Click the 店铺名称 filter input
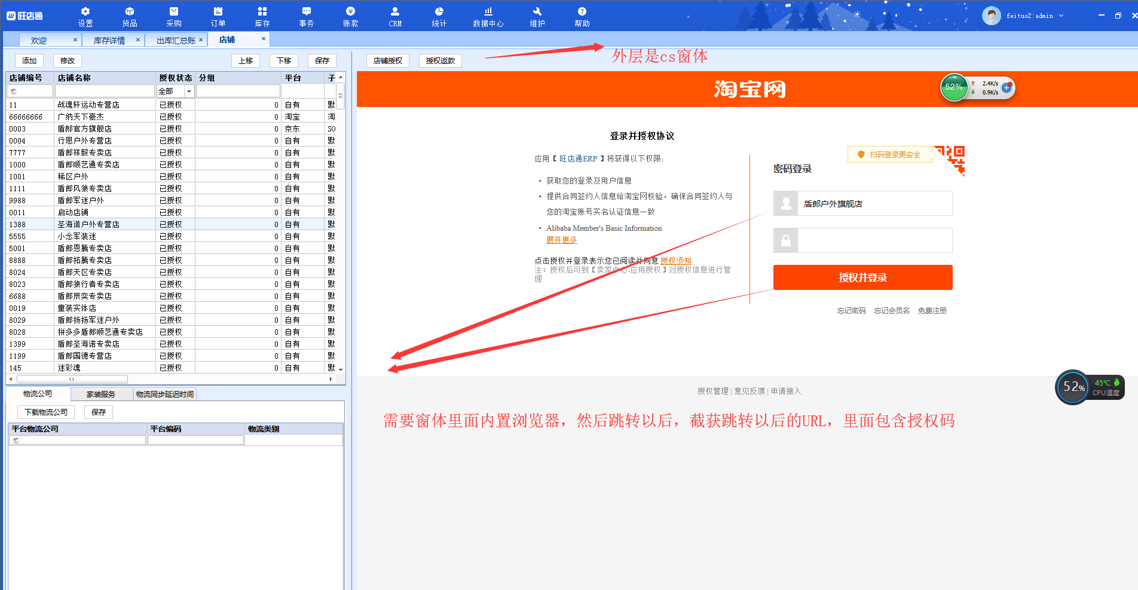This screenshot has height=590, width=1138. click(105, 91)
